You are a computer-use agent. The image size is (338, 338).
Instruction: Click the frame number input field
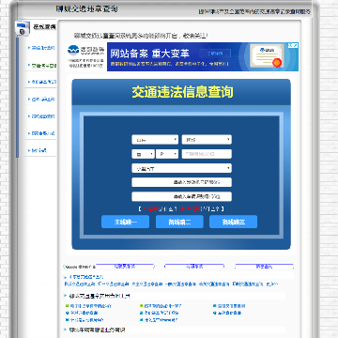coord(181,196)
